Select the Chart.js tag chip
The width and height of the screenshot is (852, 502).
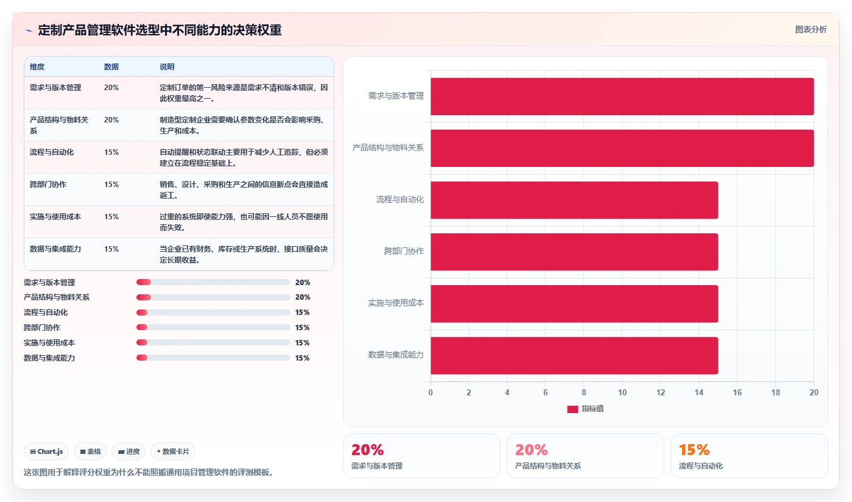coord(47,451)
